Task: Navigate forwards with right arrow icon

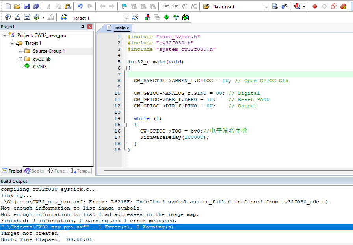Action: (111, 6)
